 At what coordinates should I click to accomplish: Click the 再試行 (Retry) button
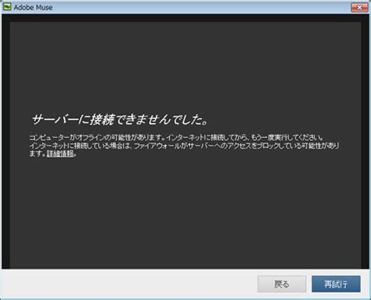(x=336, y=284)
